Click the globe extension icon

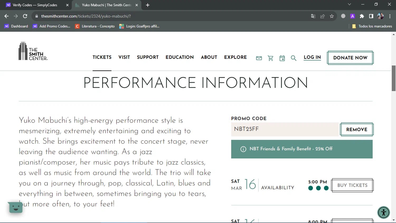(x=343, y=16)
